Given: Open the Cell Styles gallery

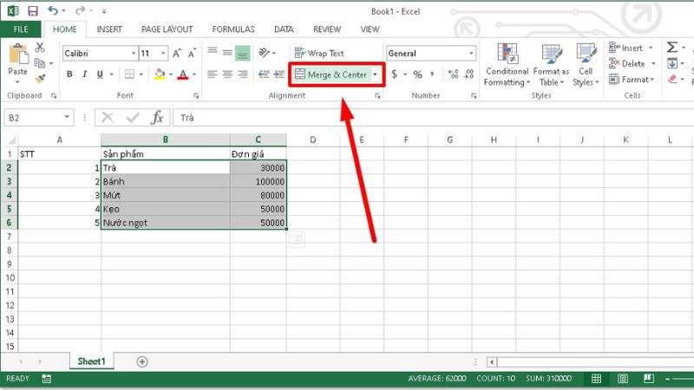Looking at the screenshot, I should 586,64.
